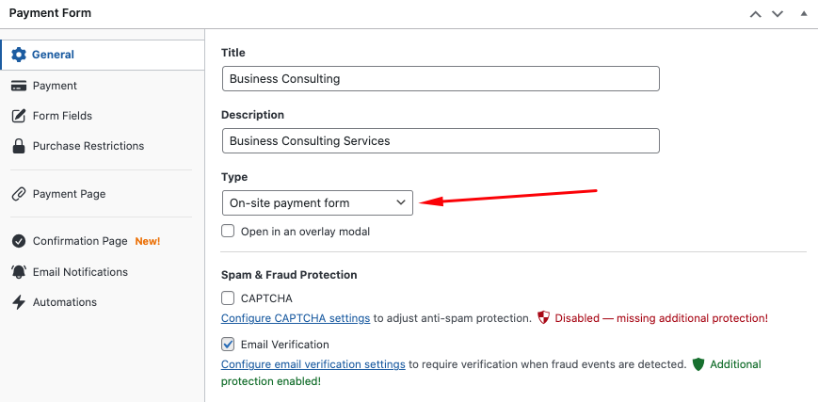Screen dimensions: 818x402
Task: Move Payment Form panel up
Action: [x=755, y=14]
